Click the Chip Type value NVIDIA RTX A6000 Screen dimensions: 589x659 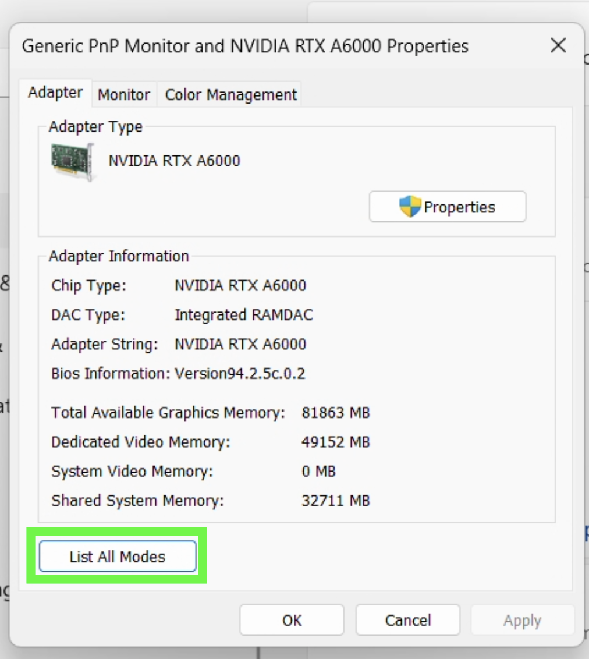coord(240,286)
